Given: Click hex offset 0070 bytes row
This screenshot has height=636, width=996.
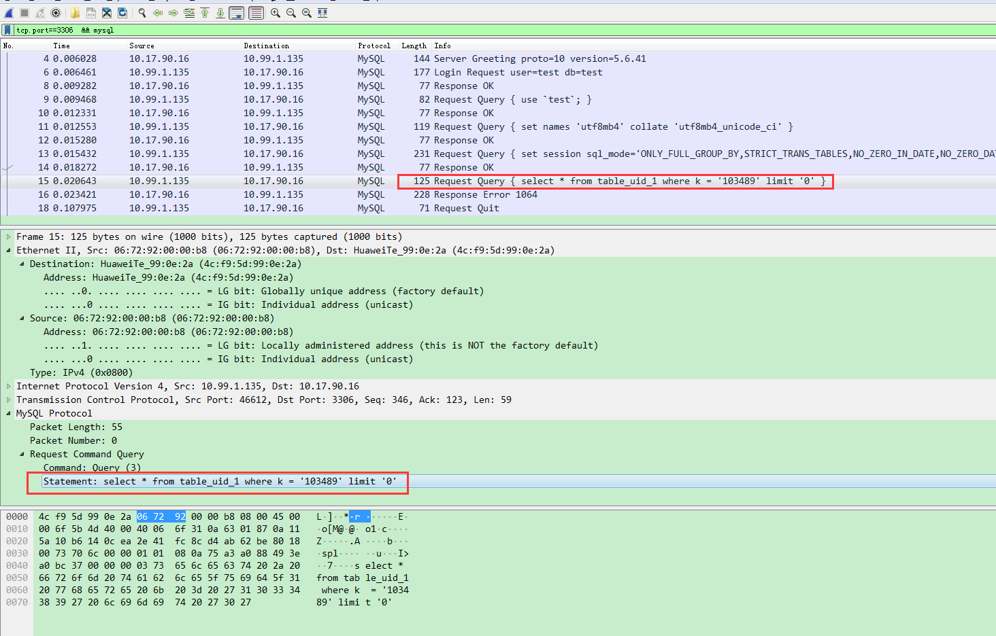Looking at the screenshot, I should (x=145, y=602).
